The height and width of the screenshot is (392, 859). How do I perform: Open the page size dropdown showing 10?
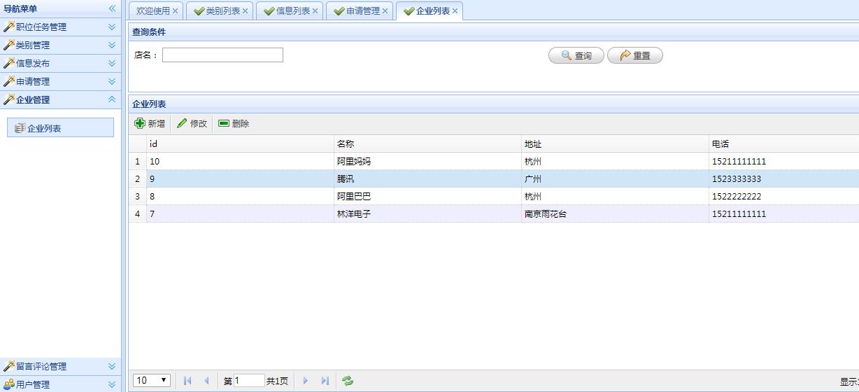click(152, 380)
